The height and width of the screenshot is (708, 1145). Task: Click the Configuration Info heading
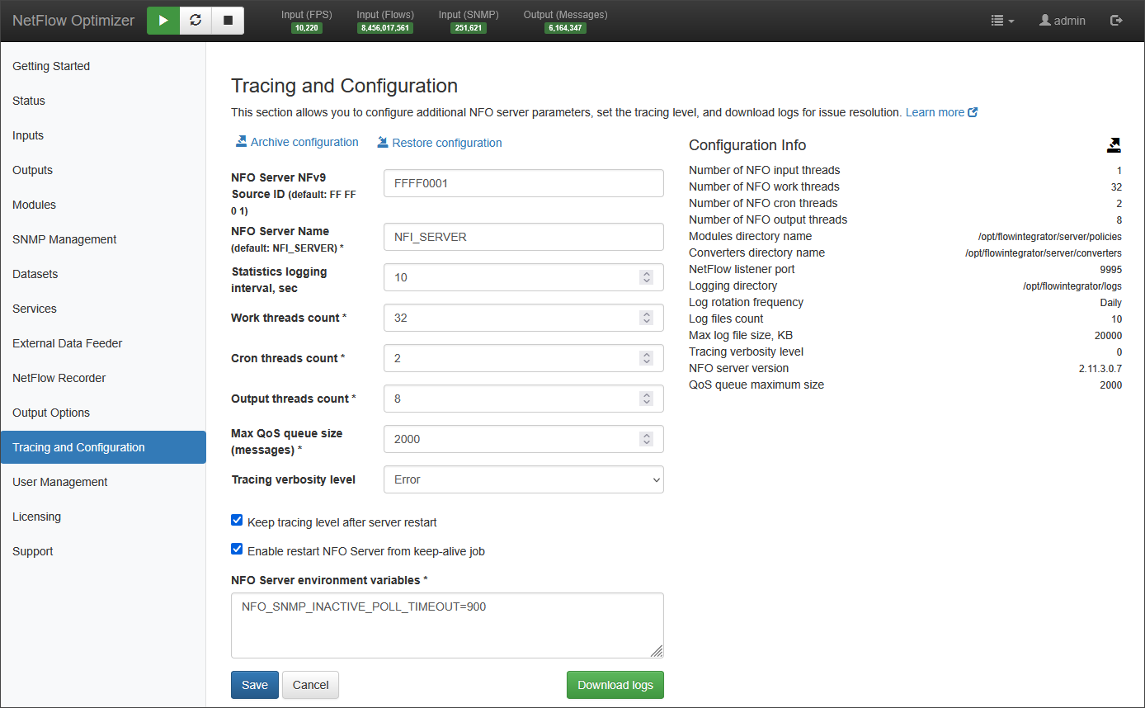[x=747, y=145]
